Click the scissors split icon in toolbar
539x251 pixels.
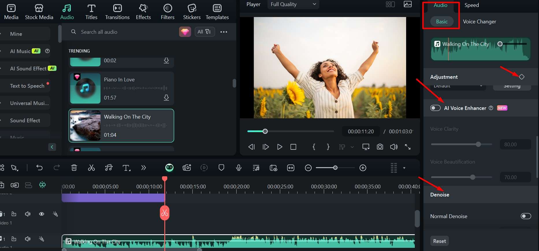click(x=91, y=168)
